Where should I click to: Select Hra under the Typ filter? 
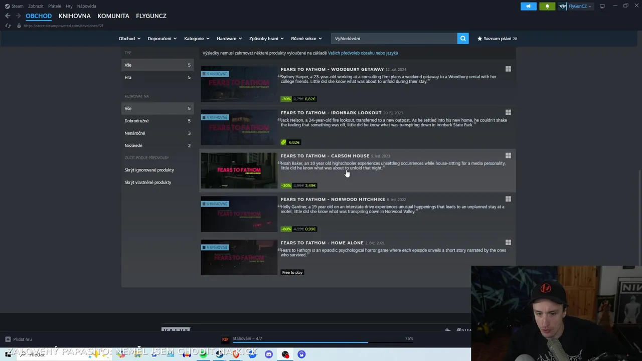click(157, 77)
